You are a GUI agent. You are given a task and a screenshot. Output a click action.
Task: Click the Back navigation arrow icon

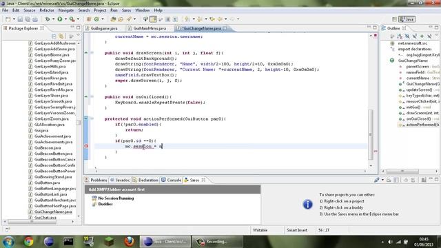tap(220, 19)
